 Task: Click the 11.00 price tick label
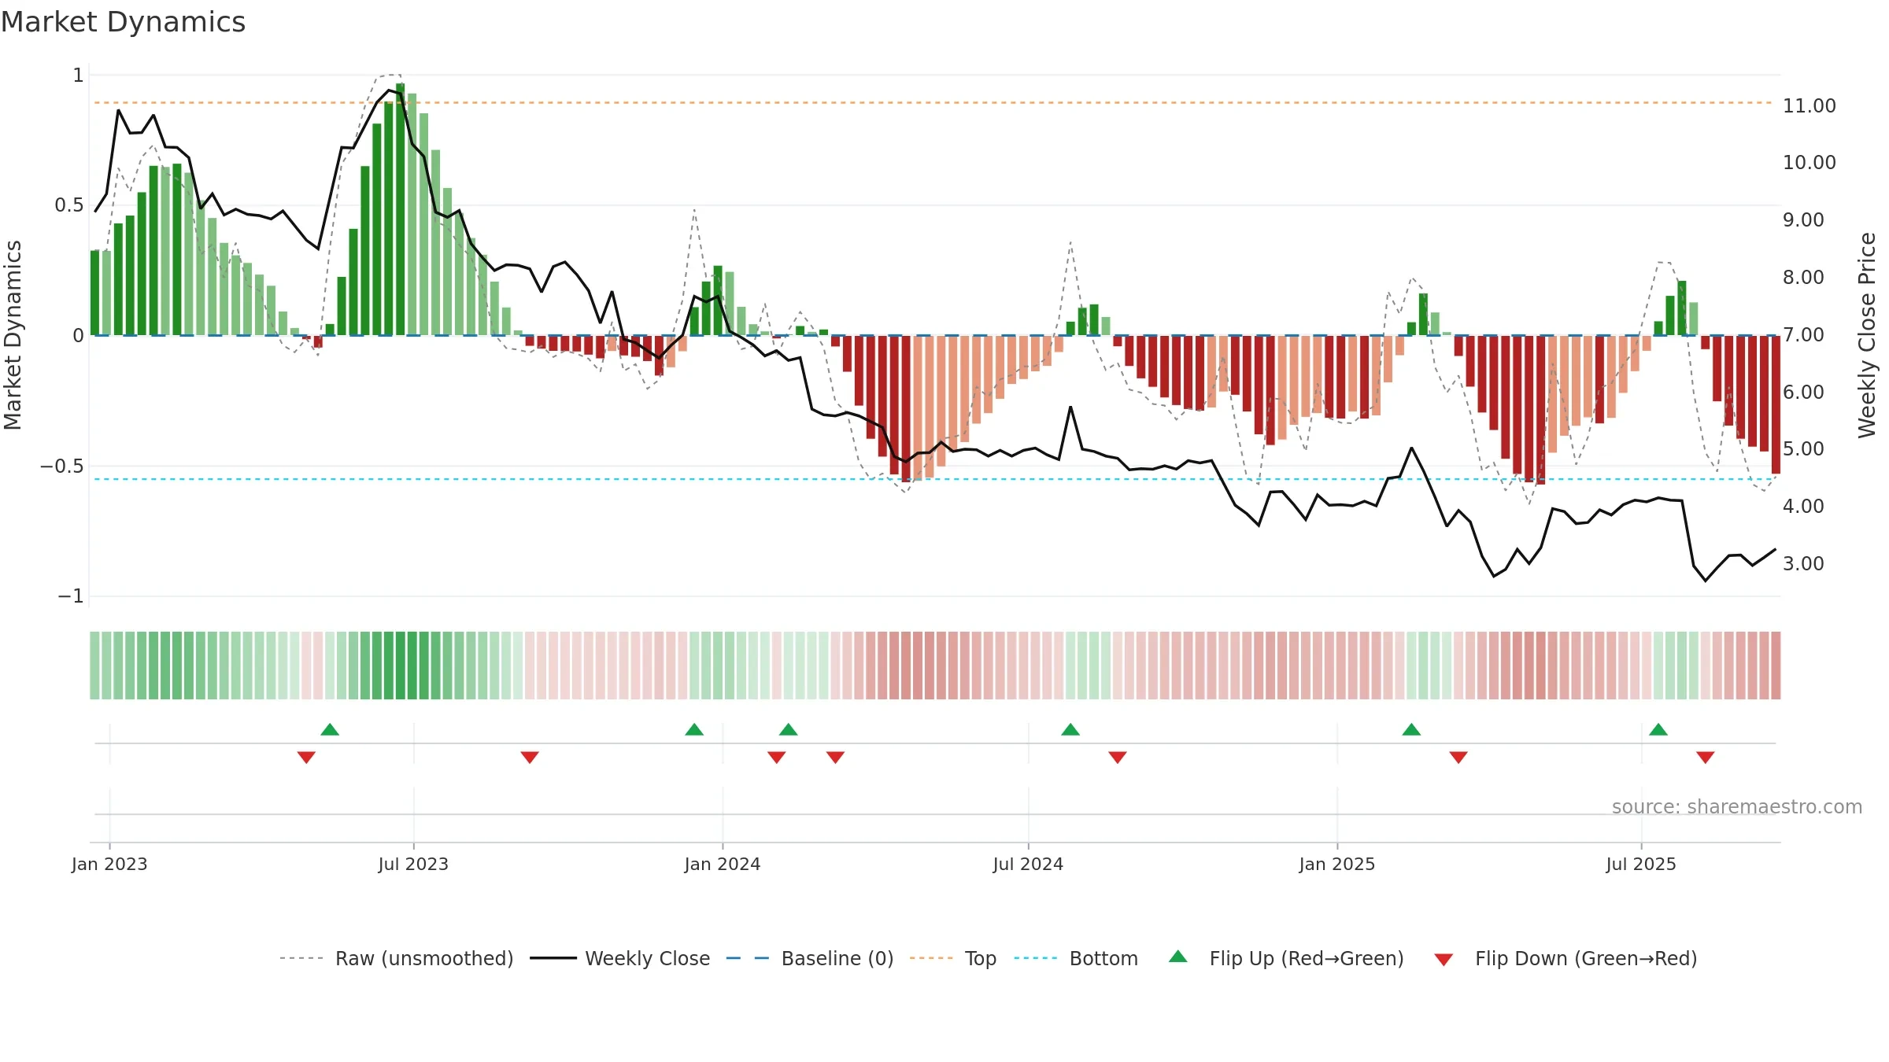[x=1809, y=105]
